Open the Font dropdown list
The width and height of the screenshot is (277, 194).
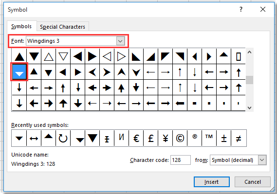click(120, 41)
